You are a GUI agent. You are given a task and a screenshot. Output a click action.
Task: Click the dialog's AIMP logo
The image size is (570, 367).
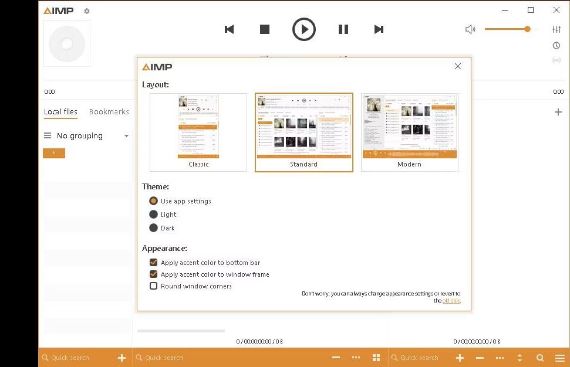[157, 67]
